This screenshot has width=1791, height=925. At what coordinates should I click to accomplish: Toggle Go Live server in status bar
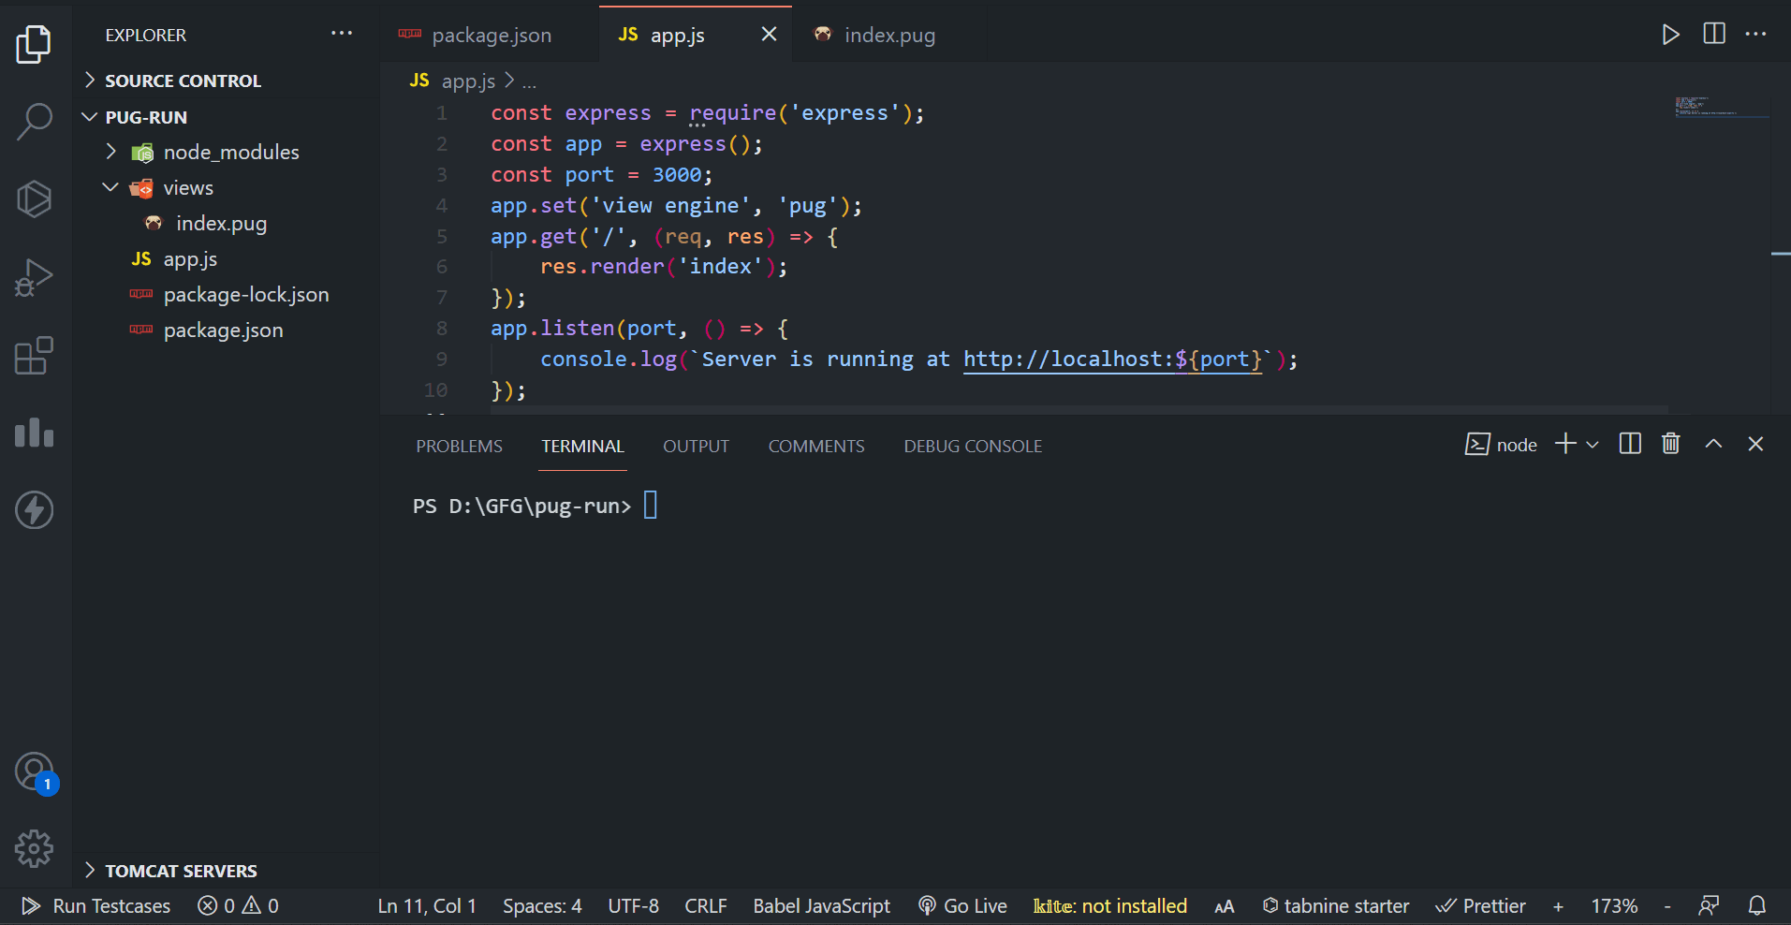click(x=963, y=906)
